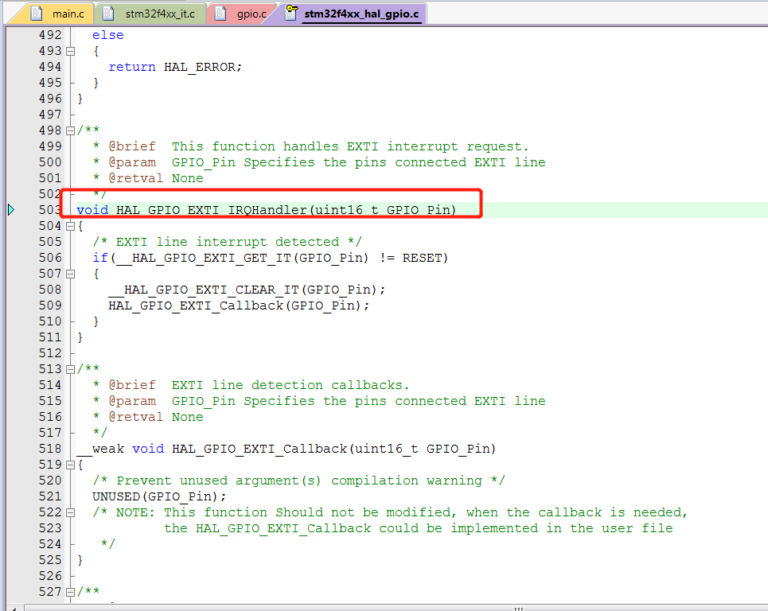Image resolution: width=768 pixels, height=611 pixels.
Task: Switch to the gpio.c tab
Action: [x=243, y=14]
